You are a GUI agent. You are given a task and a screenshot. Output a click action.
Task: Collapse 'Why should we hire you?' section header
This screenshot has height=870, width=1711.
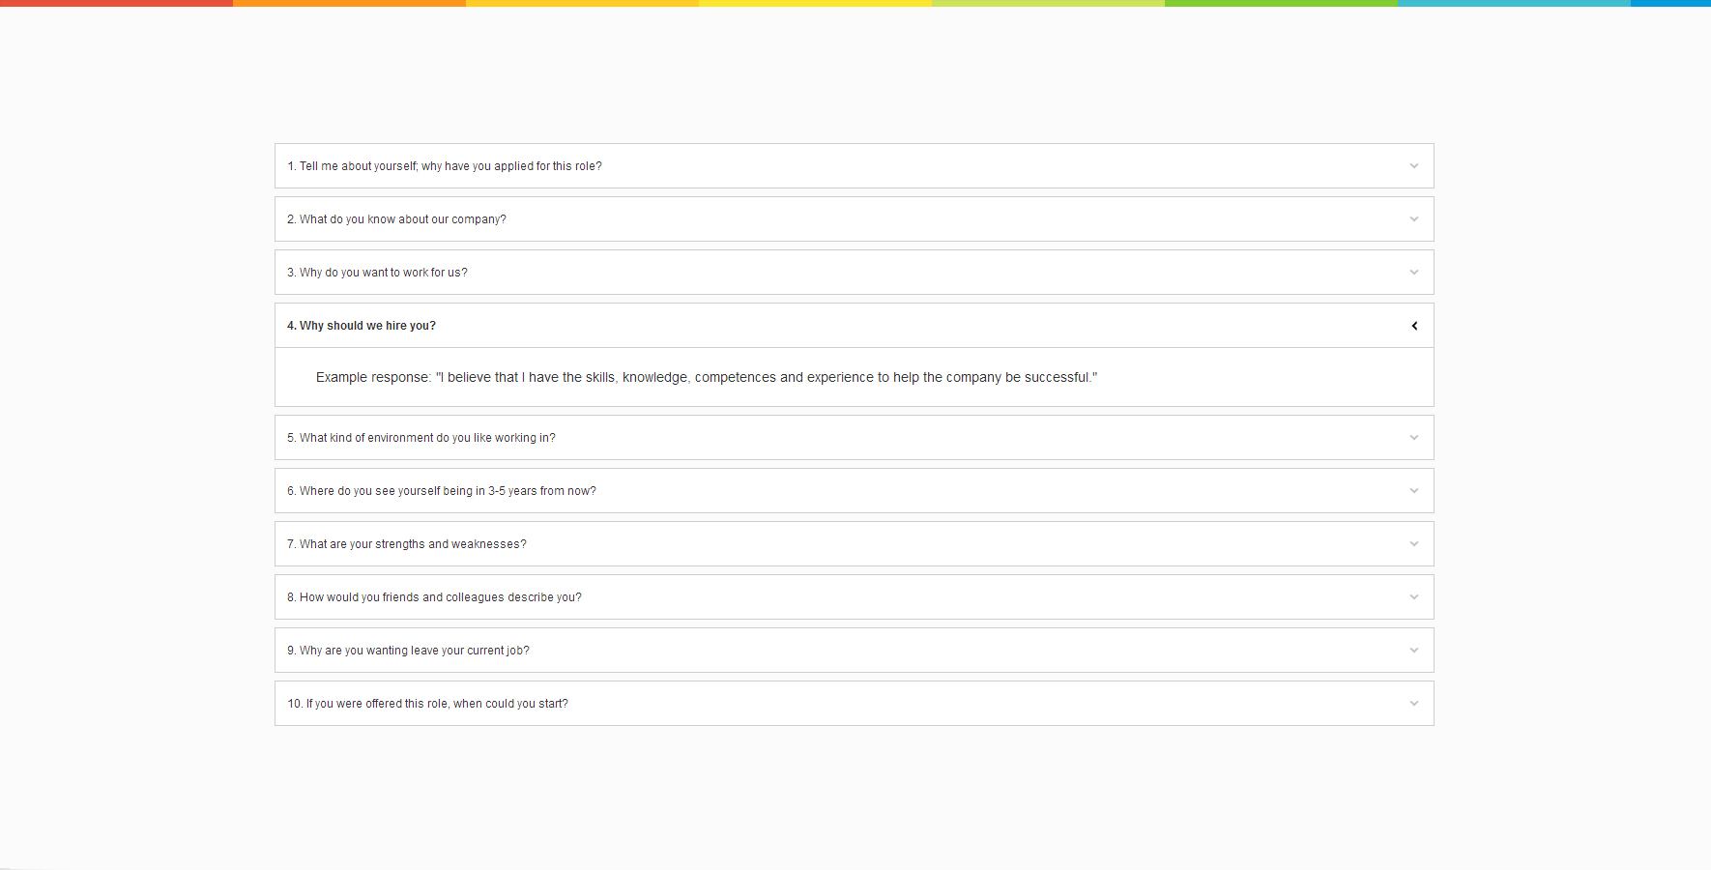click(x=854, y=326)
